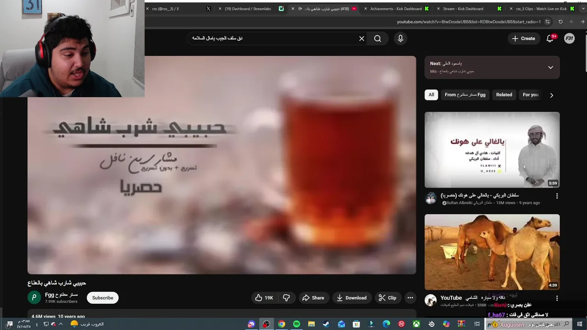This screenshot has width=587, height=330.
Task: Open options menu for يالغالي على هونك video
Action: [x=557, y=196]
